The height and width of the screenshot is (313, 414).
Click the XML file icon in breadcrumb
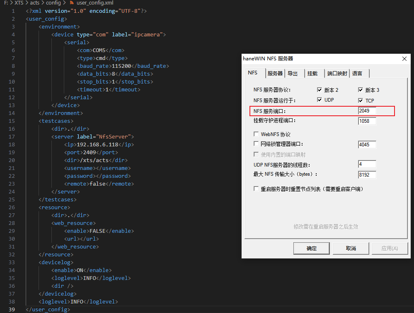pyautogui.click(x=72, y=3)
